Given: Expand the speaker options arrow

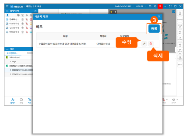Looking at the screenshot, I should tap(178, 100).
